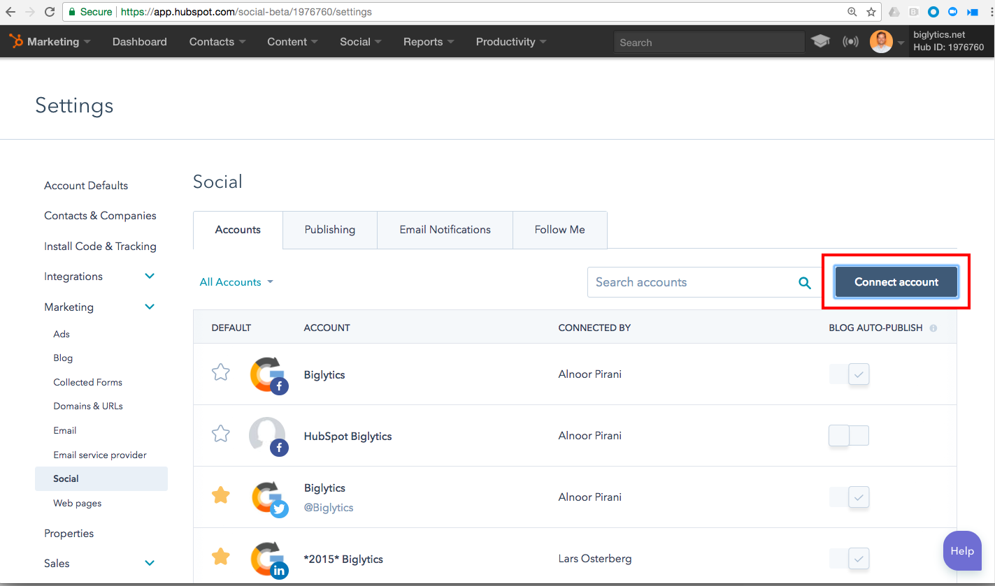Expand the Integrations sidebar section
The image size is (995, 586).
pos(149,277)
